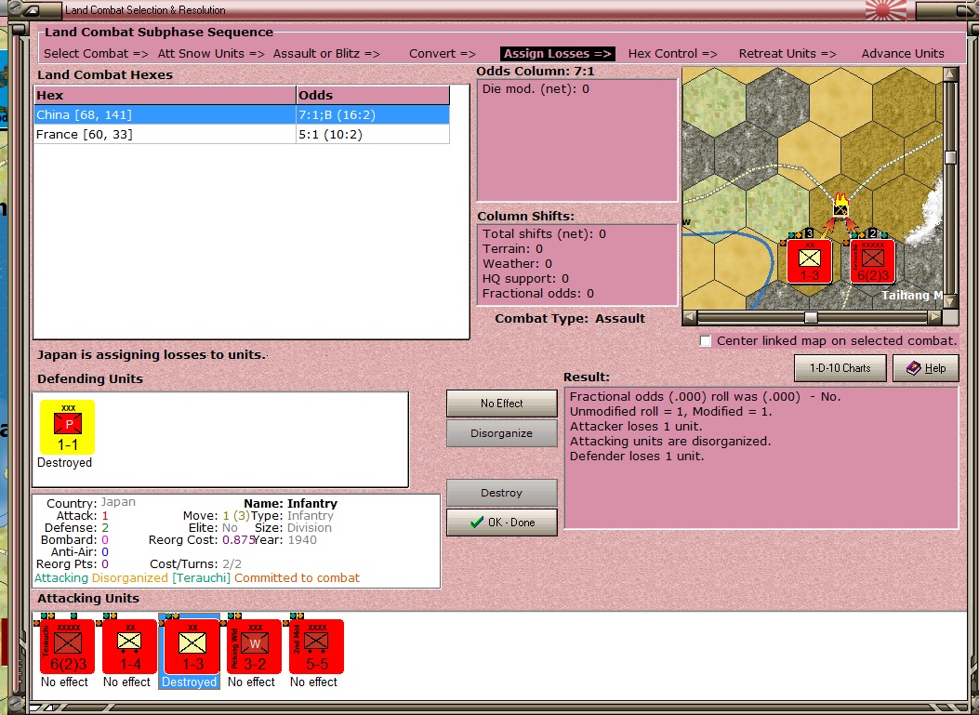Click the Japanese rising sun flag icon
This screenshot has height=715, width=979.
point(886,10)
